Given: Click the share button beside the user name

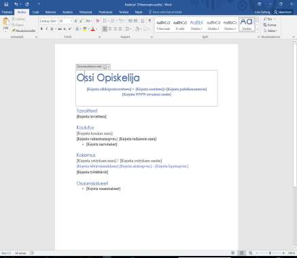Looking at the screenshot, I should pyautogui.click(x=283, y=12).
